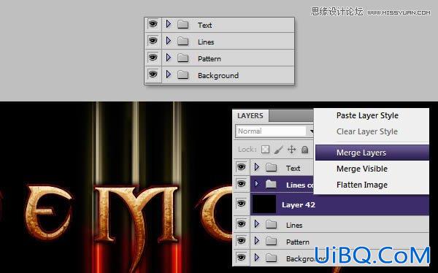
Task: Select the 'Lines' group name in LAYERS panel
Action: click(294, 225)
